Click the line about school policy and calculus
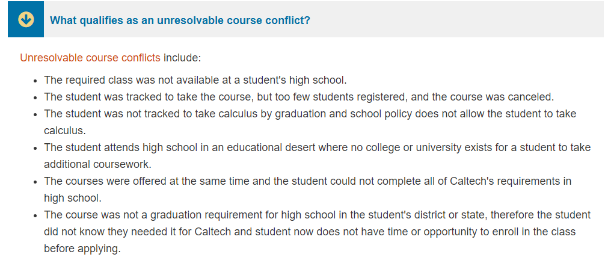The width and height of the screenshot is (608, 269). (310, 114)
